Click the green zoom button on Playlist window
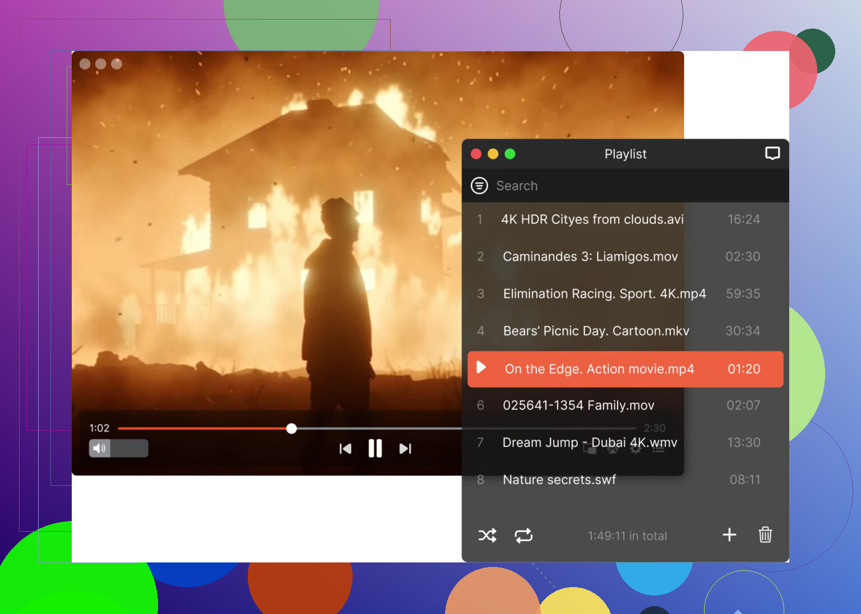The height and width of the screenshot is (614, 861). point(510,154)
